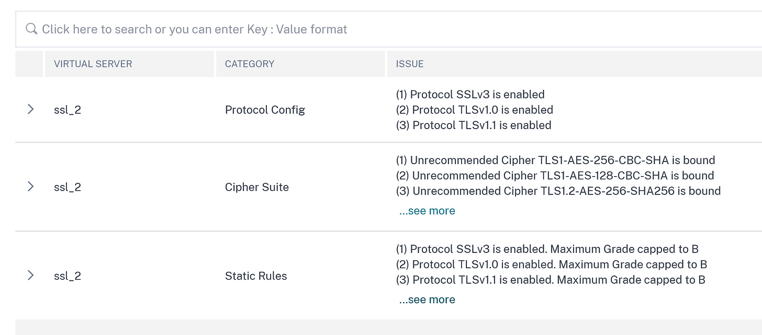
Task: Click the TLS1-AES-256-CBC-SHA cipher issue line
Action: (555, 160)
